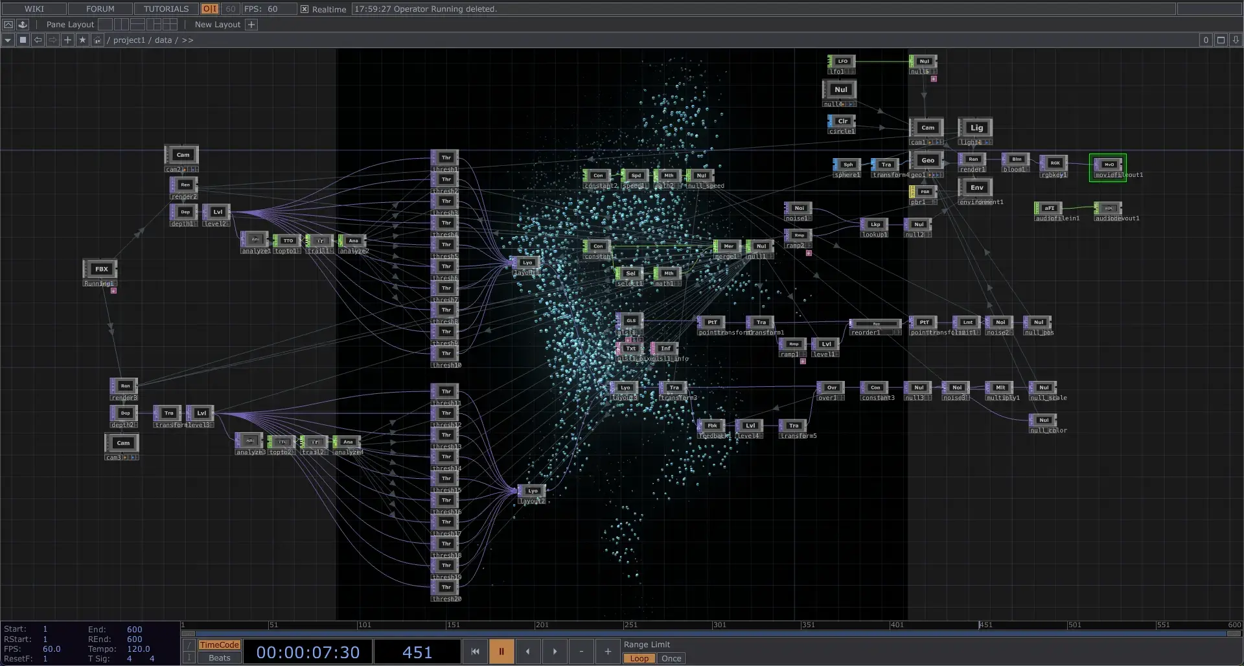Click the timecode 00:00:07:30 field
The width and height of the screenshot is (1244, 666).
pyautogui.click(x=308, y=652)
